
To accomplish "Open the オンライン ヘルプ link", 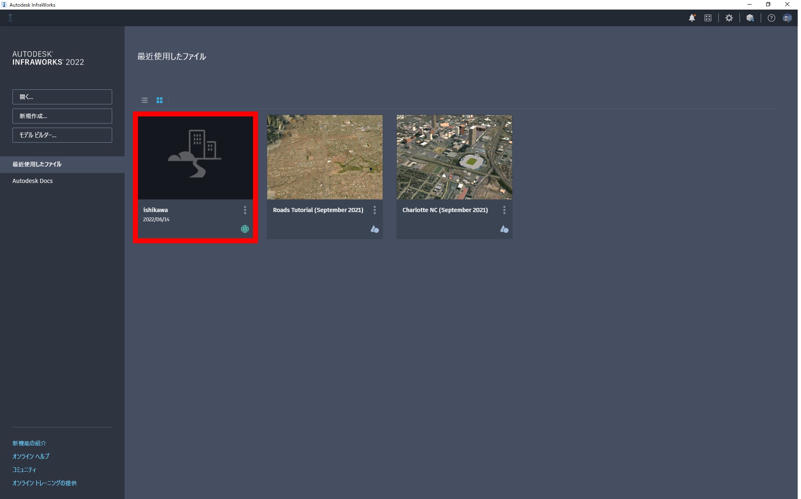I will pyautogui.click(x=31, y=457).
